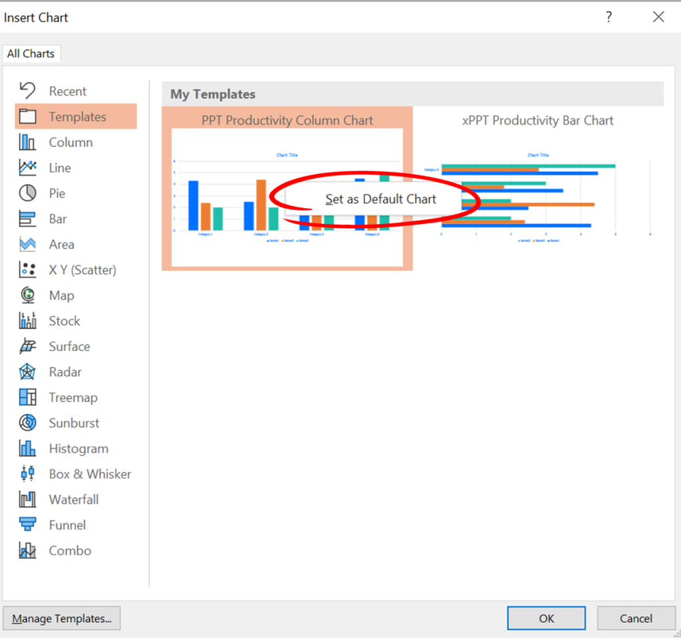The width and height of the screenshot is (681, 638).
Task: Choose the Combo chart category
Action: click(x=69, y=550)
